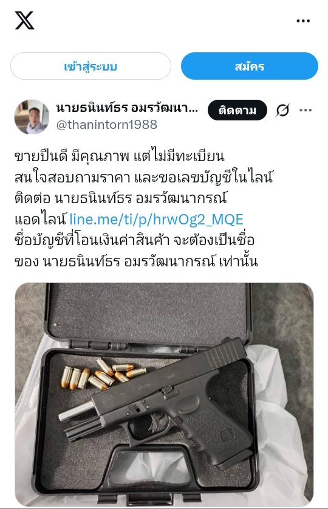Screen dimensions: 328x509
Task: Open the post's three-dot options menu
Action: point(306,110)
